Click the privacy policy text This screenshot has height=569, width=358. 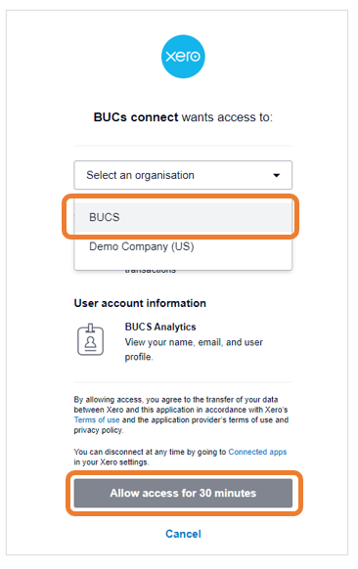(x=99, y=430)
